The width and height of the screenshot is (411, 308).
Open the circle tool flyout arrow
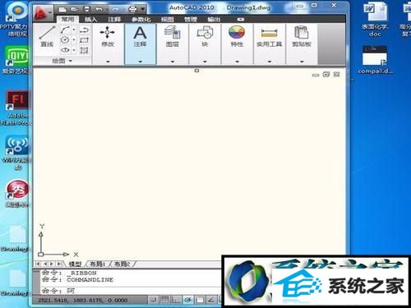point(74,40)
